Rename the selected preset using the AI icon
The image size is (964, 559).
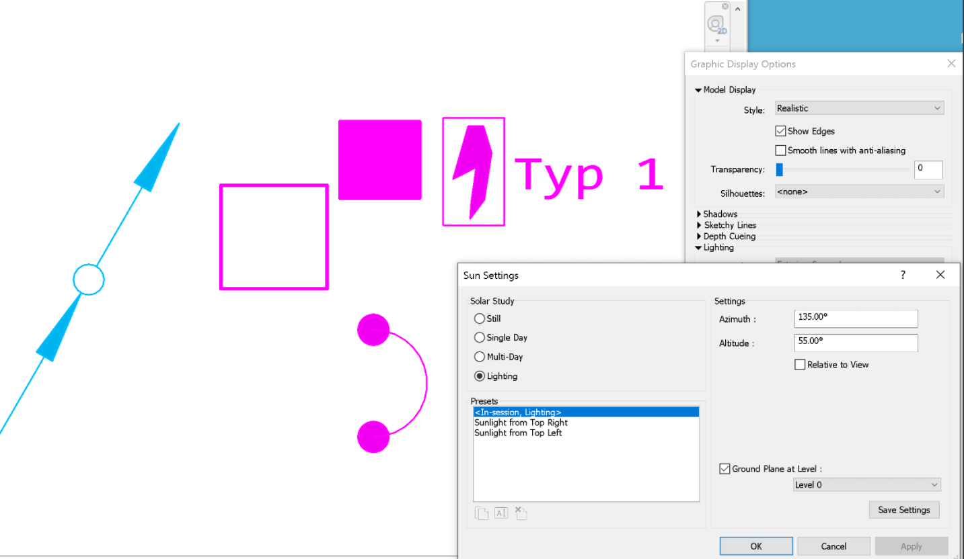pyautogui.click(x=501, y=513)
